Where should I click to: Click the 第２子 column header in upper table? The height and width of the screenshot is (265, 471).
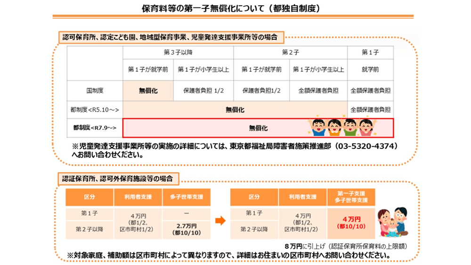[291, 52]
